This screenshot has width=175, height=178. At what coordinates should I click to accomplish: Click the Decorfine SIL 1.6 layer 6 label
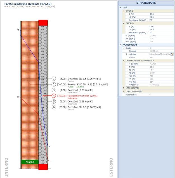click(x=84, y=107)
